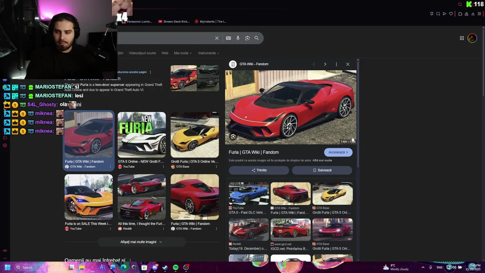Open the options dots next to Oamenii au mai întrebat
Image resolution: width=485 pixels, height=273 pixels.
click(130, 260)
